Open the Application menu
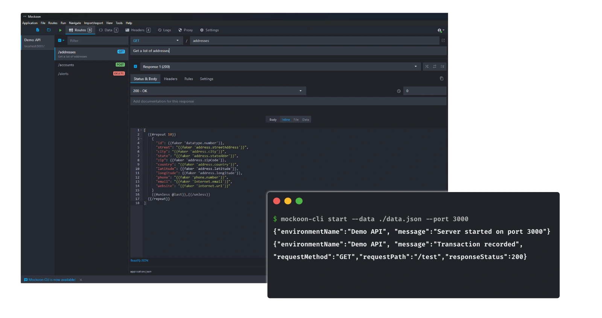 pos(30,23)
